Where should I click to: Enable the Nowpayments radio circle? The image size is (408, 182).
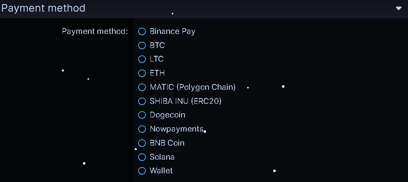[x=142, y=129]
